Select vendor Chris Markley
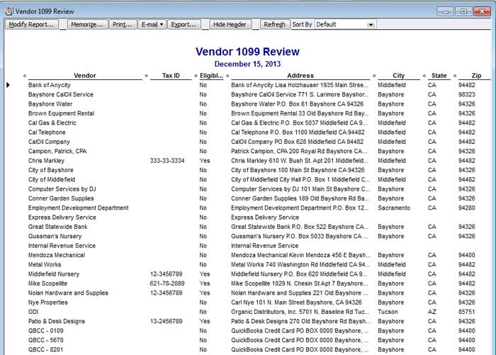496x355 pixels. click(x=46, y=161)
